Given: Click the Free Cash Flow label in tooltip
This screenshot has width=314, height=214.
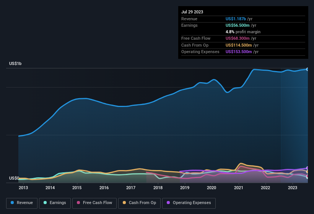Looking at the screenshot, I should tap(196, 38).
